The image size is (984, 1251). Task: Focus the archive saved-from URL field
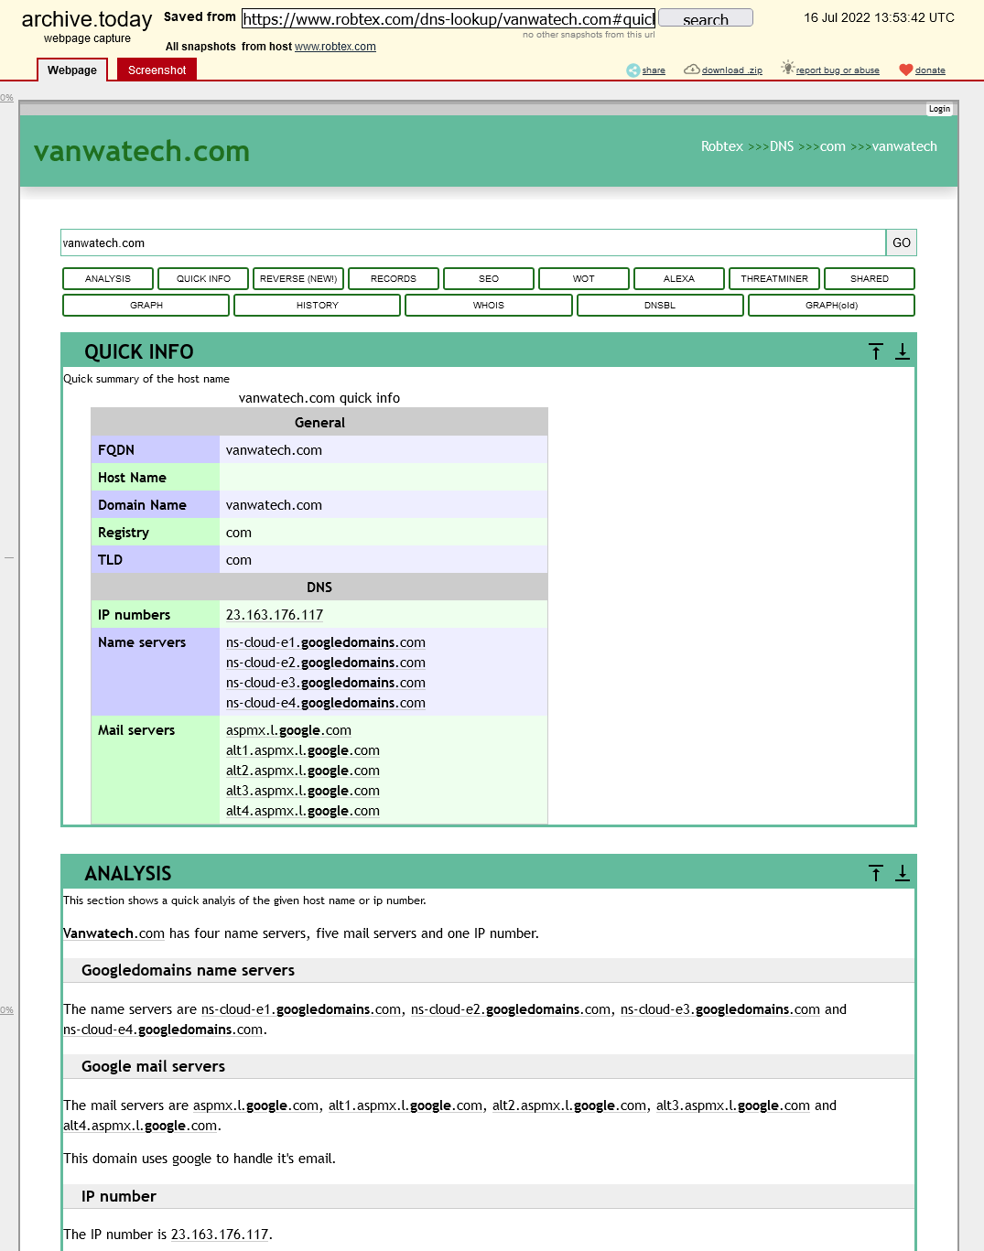pos(449,18)
